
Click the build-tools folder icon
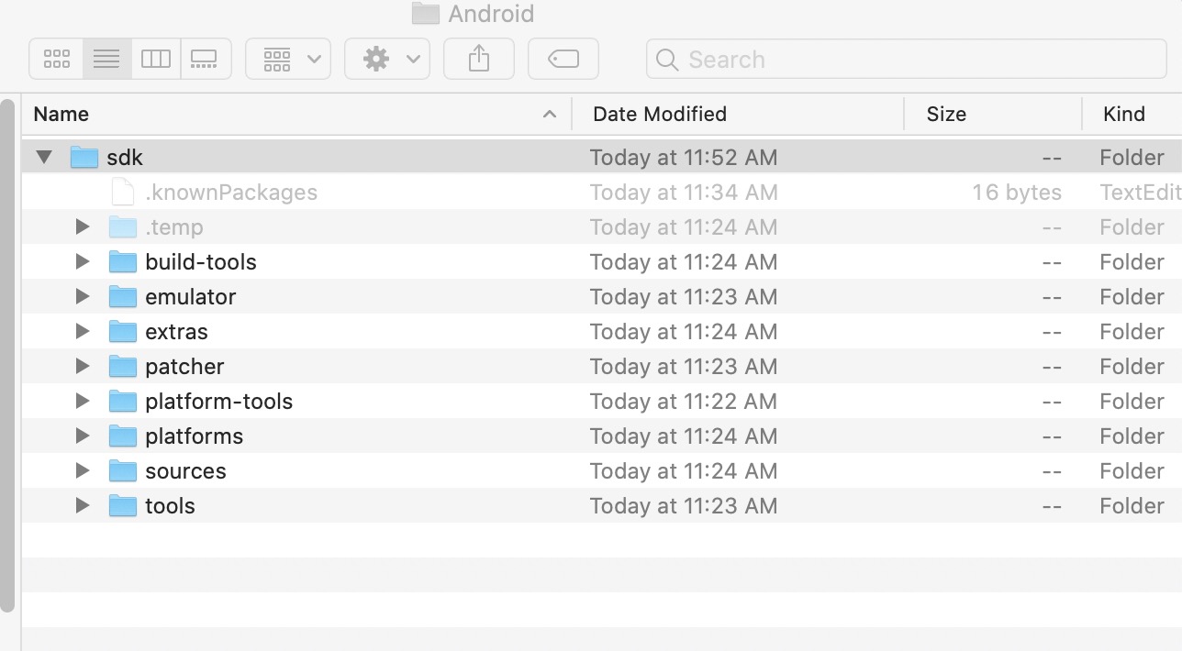(x=123, y=261)
